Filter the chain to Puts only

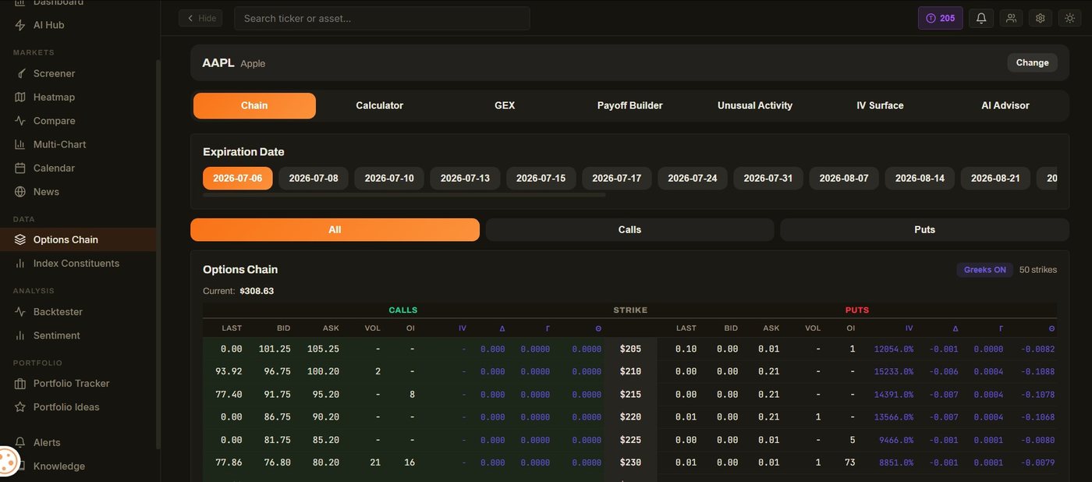click(x=924, y=229)
